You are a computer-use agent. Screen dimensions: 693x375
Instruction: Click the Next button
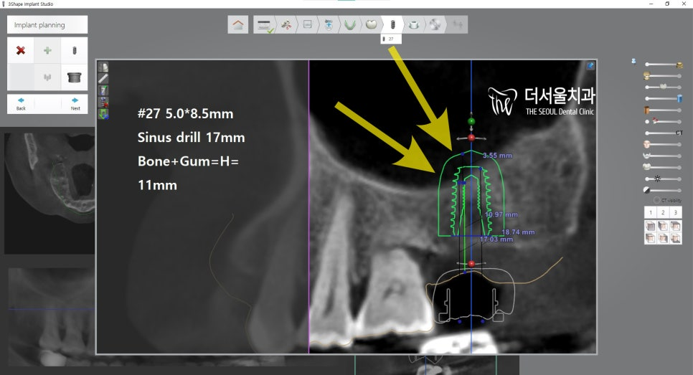pyautogui.click(x=75, y=104)
